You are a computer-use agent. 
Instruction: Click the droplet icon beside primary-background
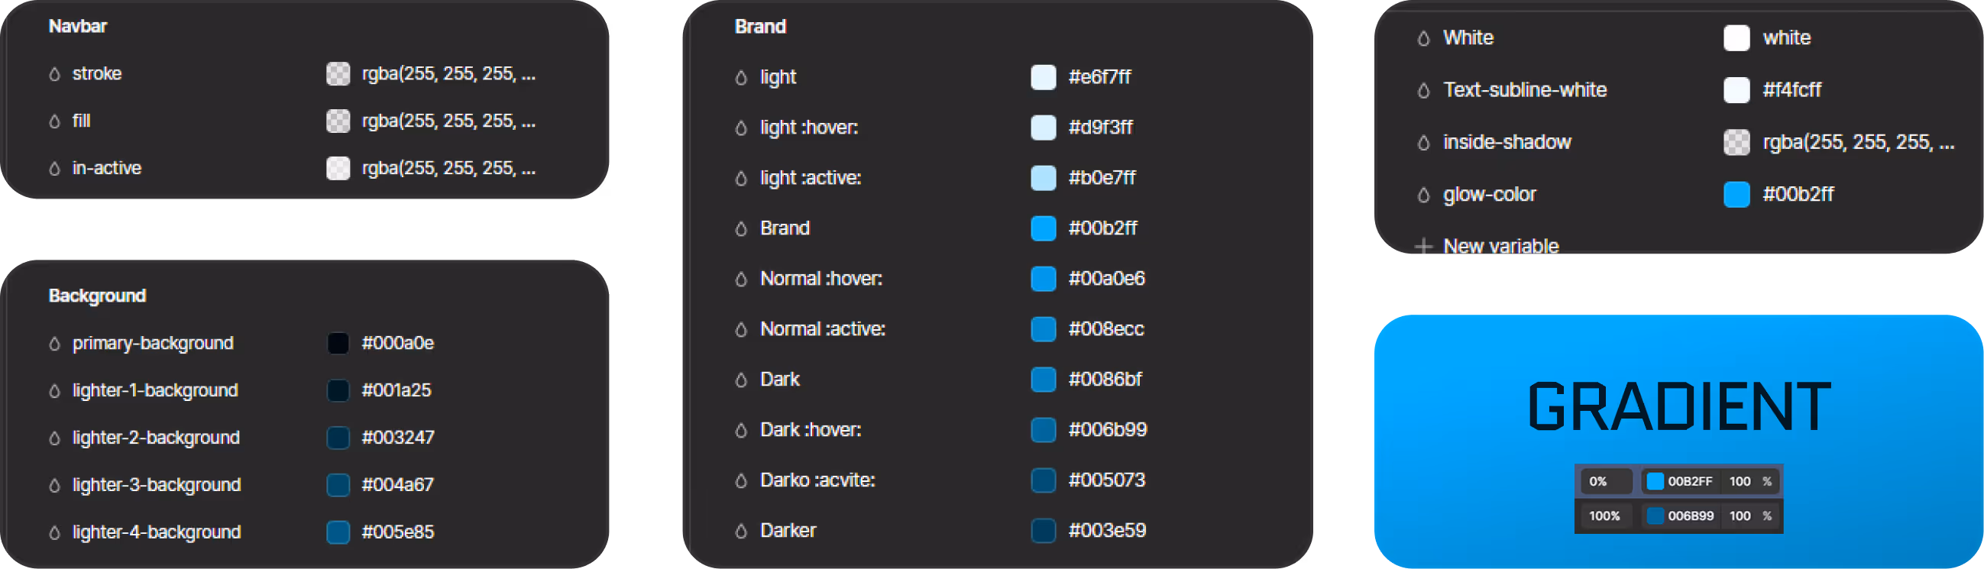click(x=55, y=344)
